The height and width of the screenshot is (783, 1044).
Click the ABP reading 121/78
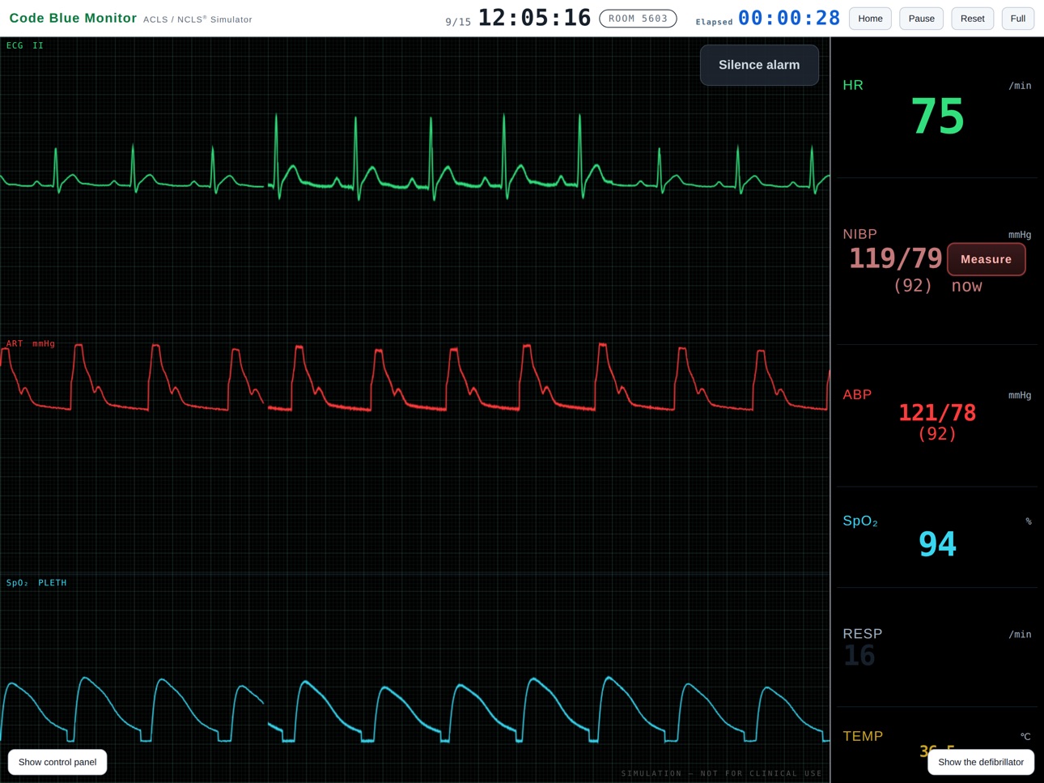pyautogui.click(x=937, y=412)
